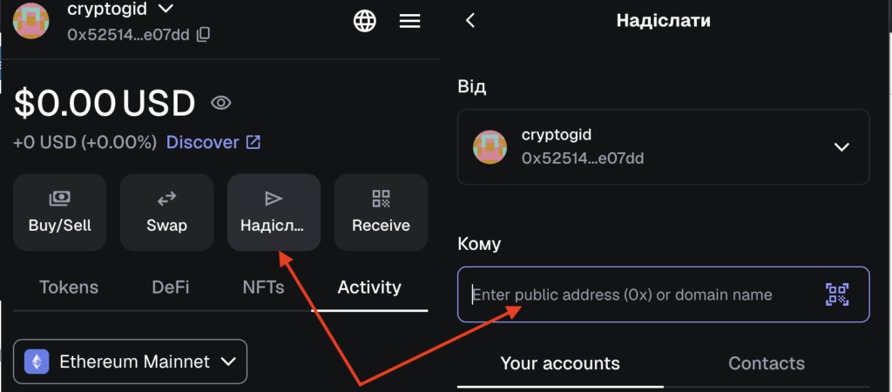This screenshot has width=892, height=392.
Task: Copy the wallet address 0x52514...e07dd
Action: [203, 35]
